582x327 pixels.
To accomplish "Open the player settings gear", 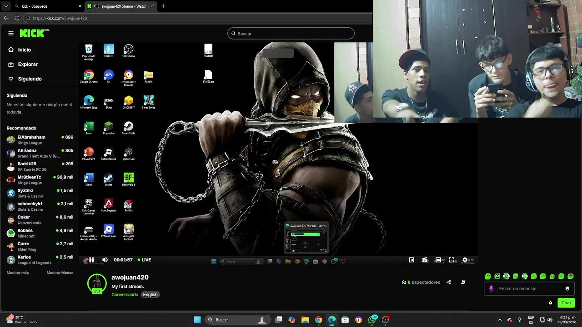I will tap(465, 260).
